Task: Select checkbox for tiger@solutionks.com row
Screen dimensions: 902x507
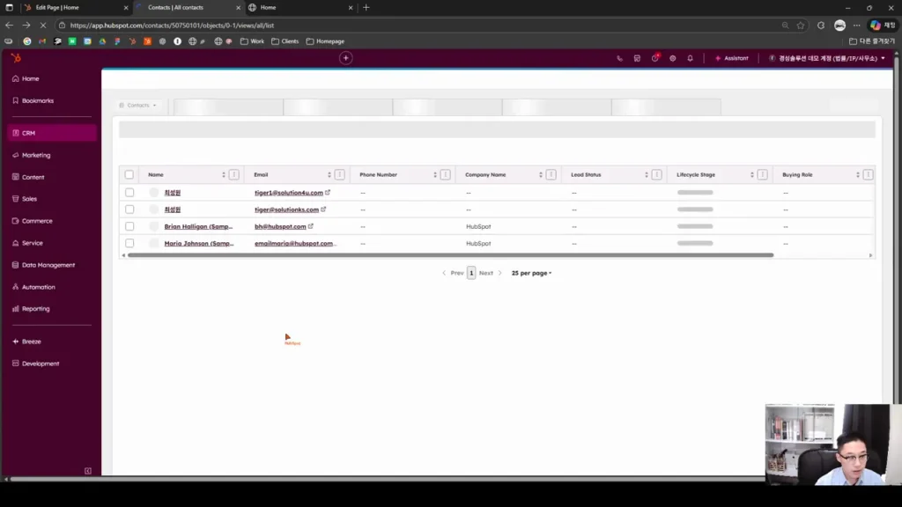Action: pos(129,209)
